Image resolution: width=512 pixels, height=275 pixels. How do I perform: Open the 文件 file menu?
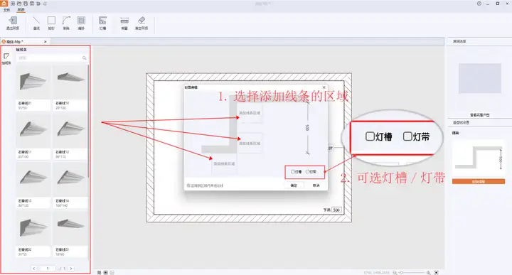point(6,10)
